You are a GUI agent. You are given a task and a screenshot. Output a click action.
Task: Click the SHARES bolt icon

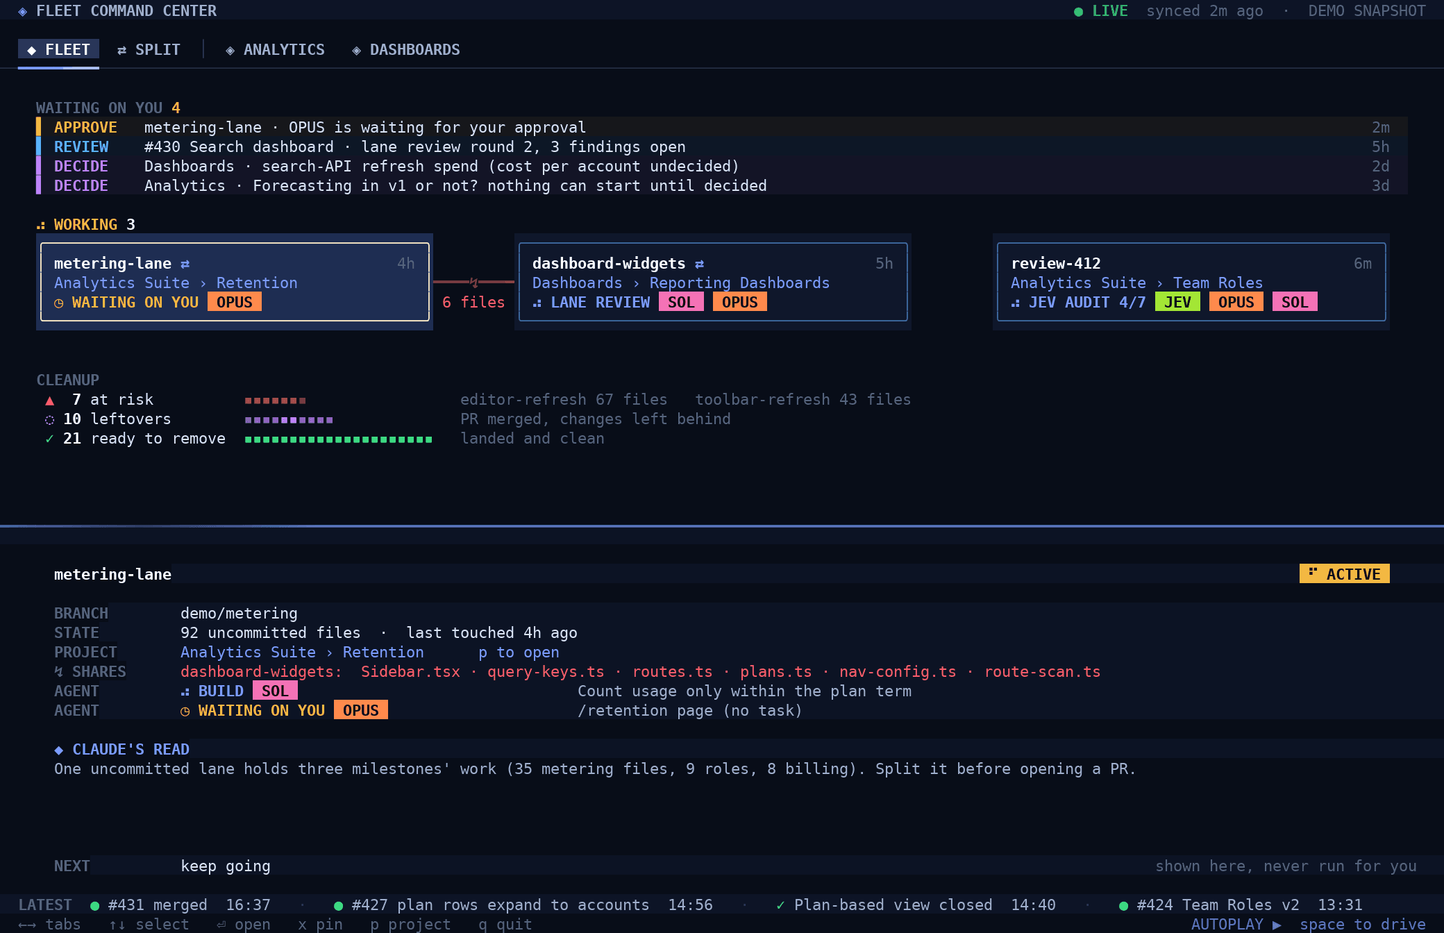(x=59, y=672)
